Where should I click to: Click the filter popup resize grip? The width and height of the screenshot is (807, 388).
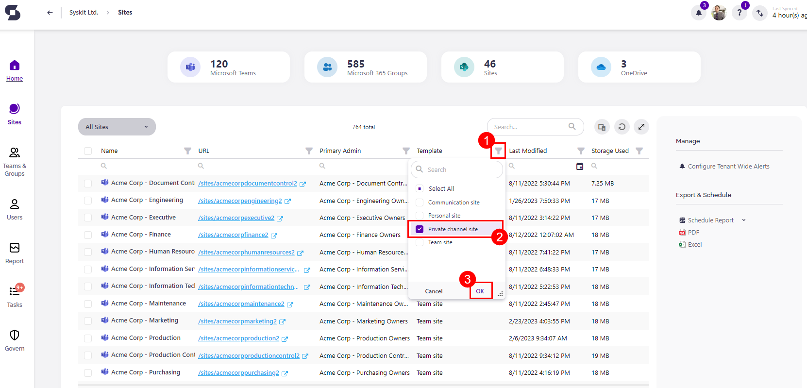500,294
